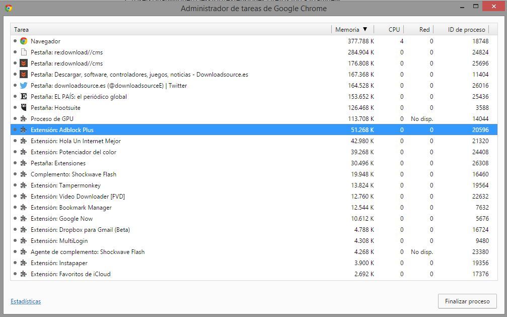
Task: Select the downloadsource.es Twitter tab row
Action: tap(254, 86)
